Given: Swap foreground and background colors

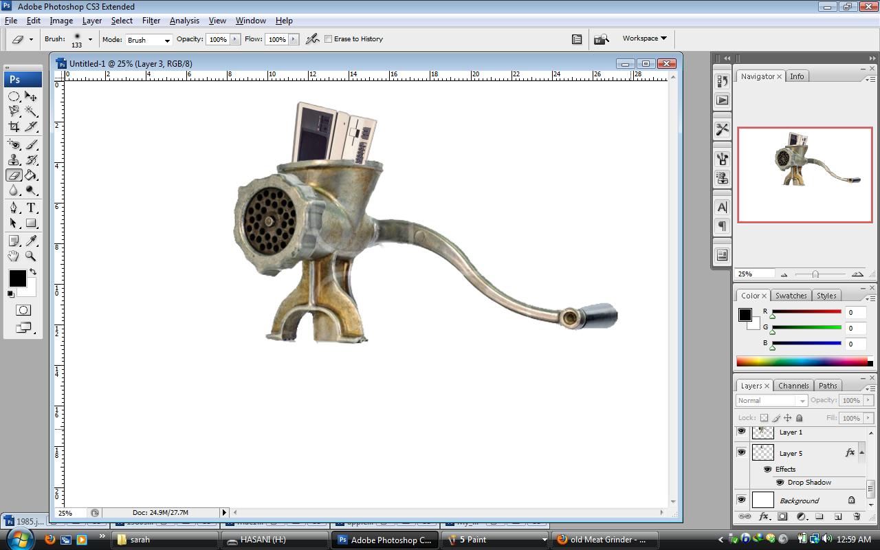Looking at the screenshot, I should tap(32, 272).
